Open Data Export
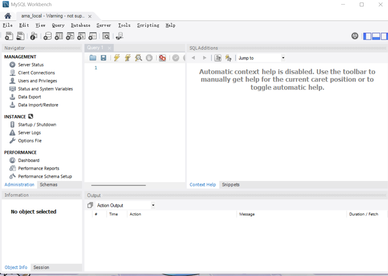The image size is (388, 276). click(x=30, y=97)
